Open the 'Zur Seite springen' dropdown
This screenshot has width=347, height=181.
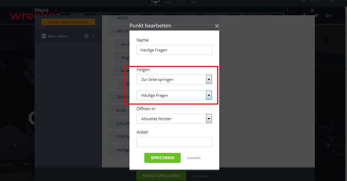tap(174, 80)
